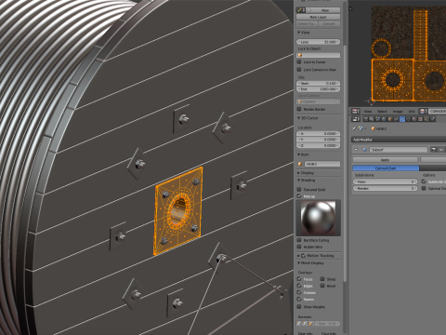Open the Material properties tab icon
This screenshot has width=446, height=335.
click(x=414, y=119)
